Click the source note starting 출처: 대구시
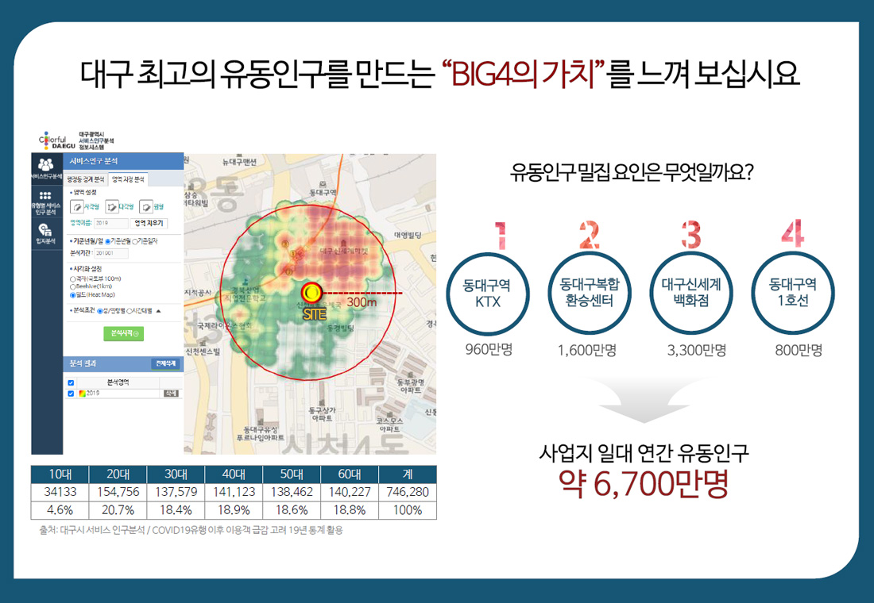The image size is (874, 603). 191,530
